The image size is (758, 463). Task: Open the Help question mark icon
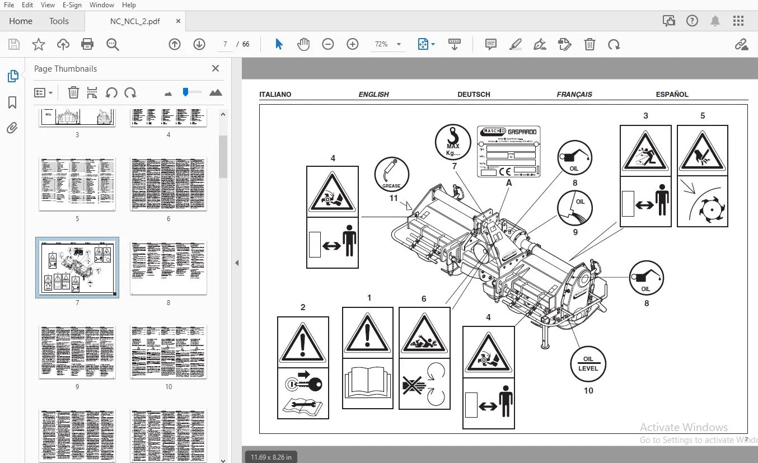pyautogui.click(x=692, y=21)
